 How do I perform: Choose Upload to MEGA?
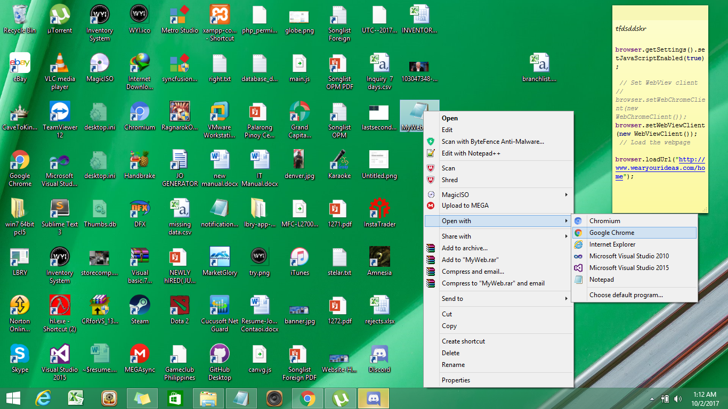(498, 206)
